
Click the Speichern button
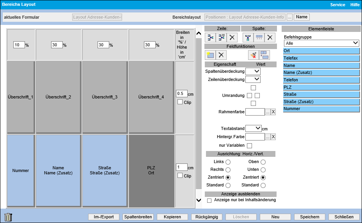pos(310,217)
